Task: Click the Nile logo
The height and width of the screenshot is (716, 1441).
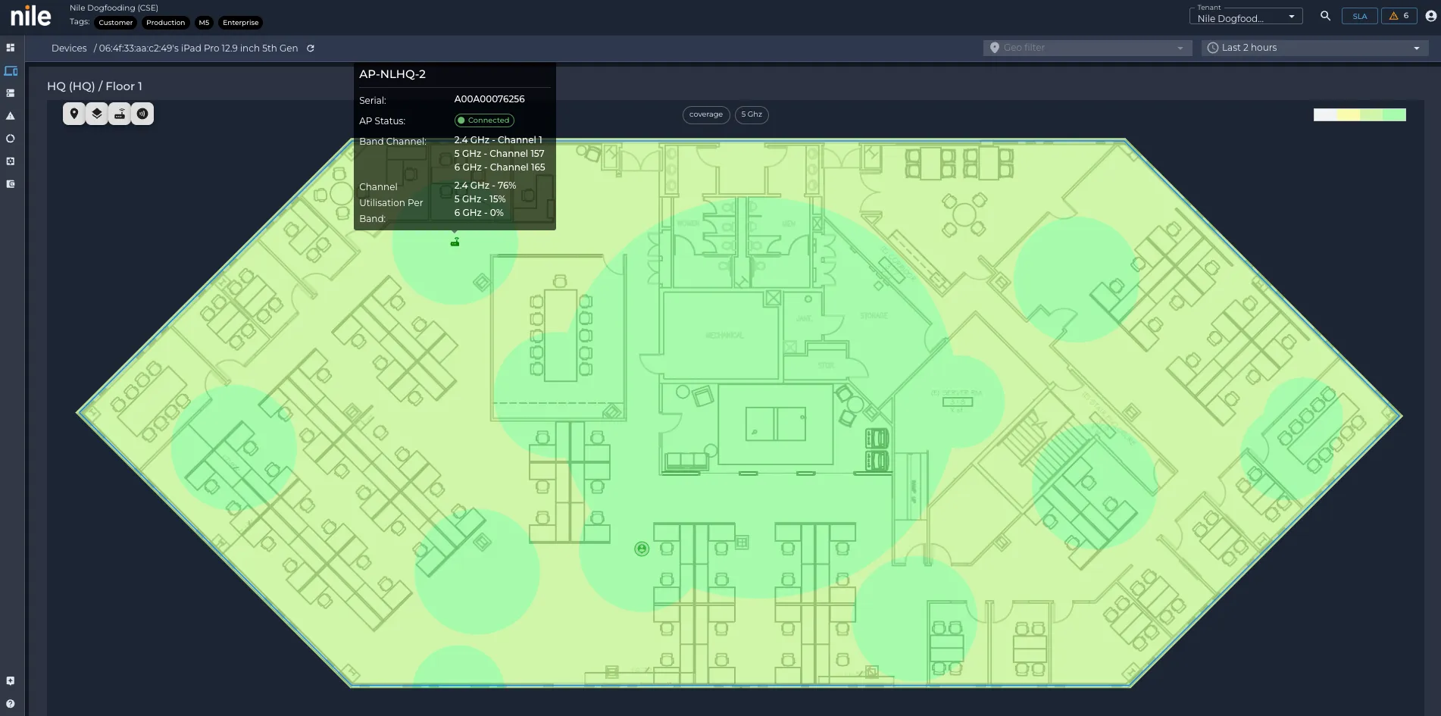Action: [x=31, y=16]
